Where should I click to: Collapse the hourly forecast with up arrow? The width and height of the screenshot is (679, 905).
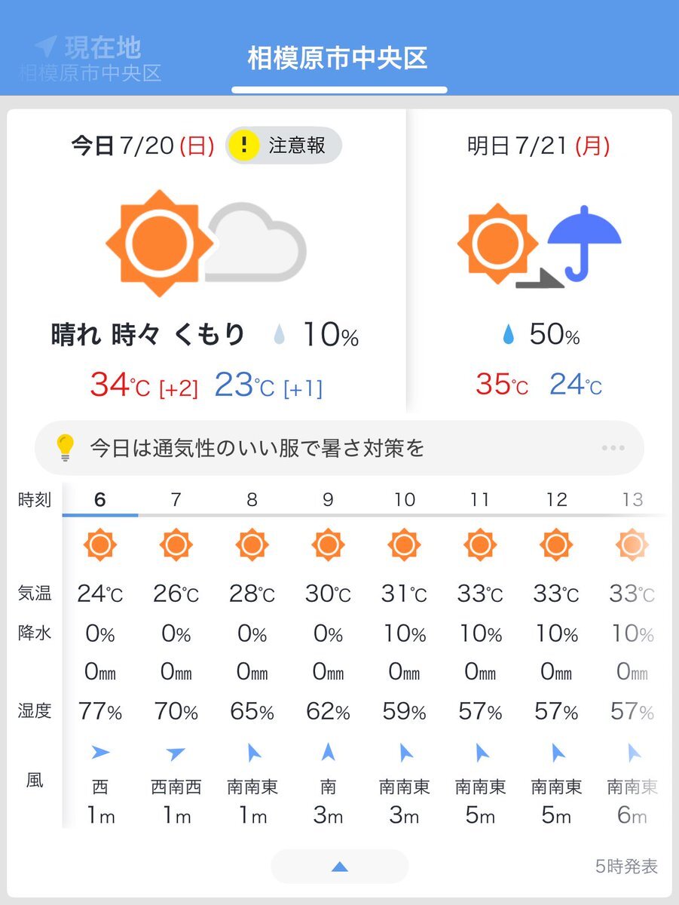(339, 867)
